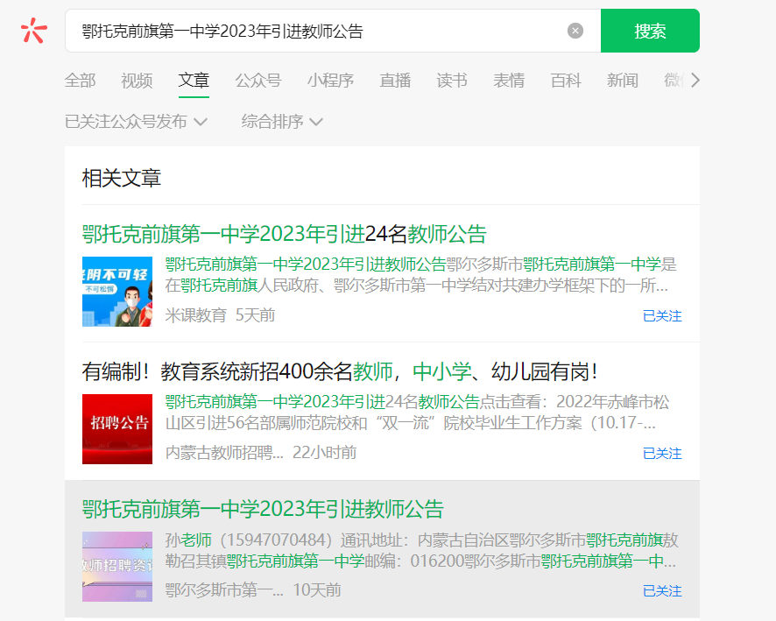Click the 内蒙古教师招聘... account name

[x=224, y=453]
